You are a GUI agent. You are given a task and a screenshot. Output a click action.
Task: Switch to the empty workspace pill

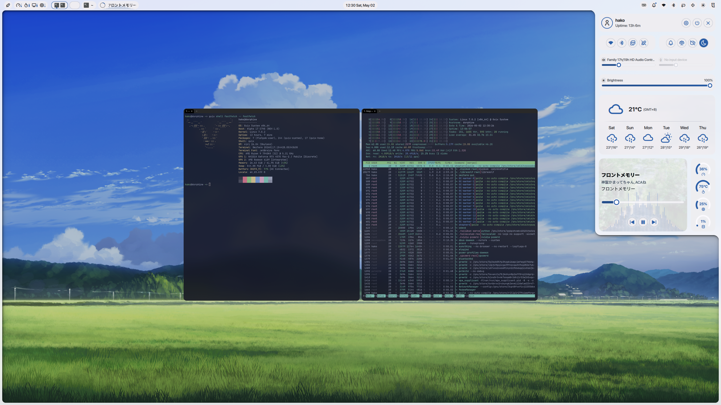[75, 5]
